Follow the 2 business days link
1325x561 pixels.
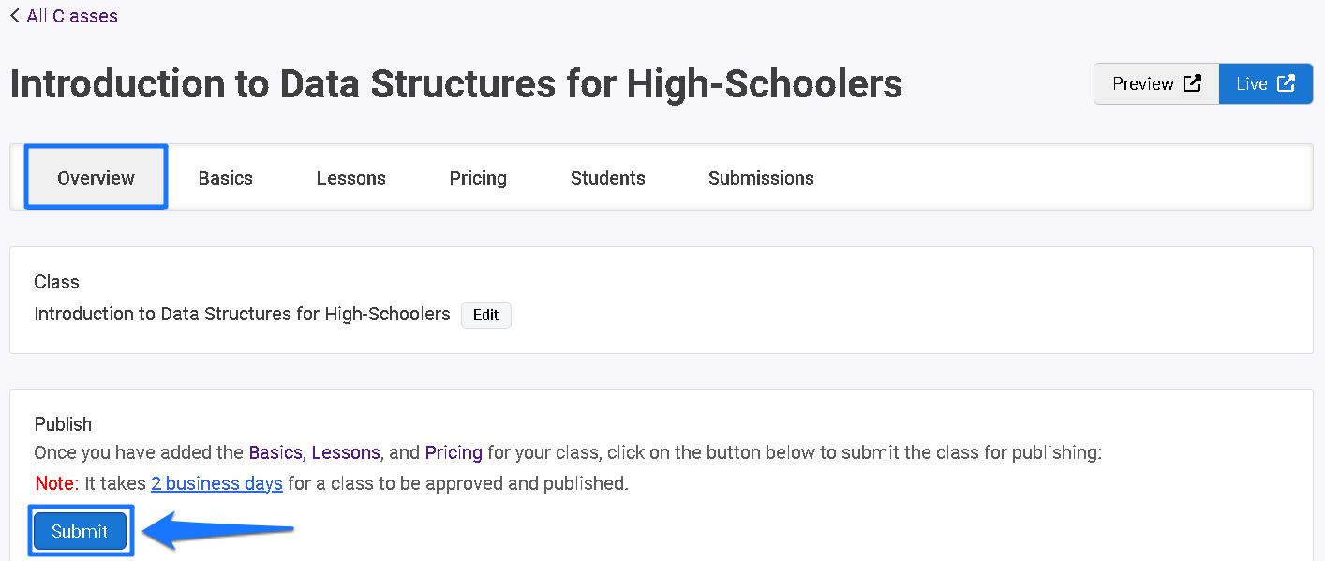(x=216, y=483)
